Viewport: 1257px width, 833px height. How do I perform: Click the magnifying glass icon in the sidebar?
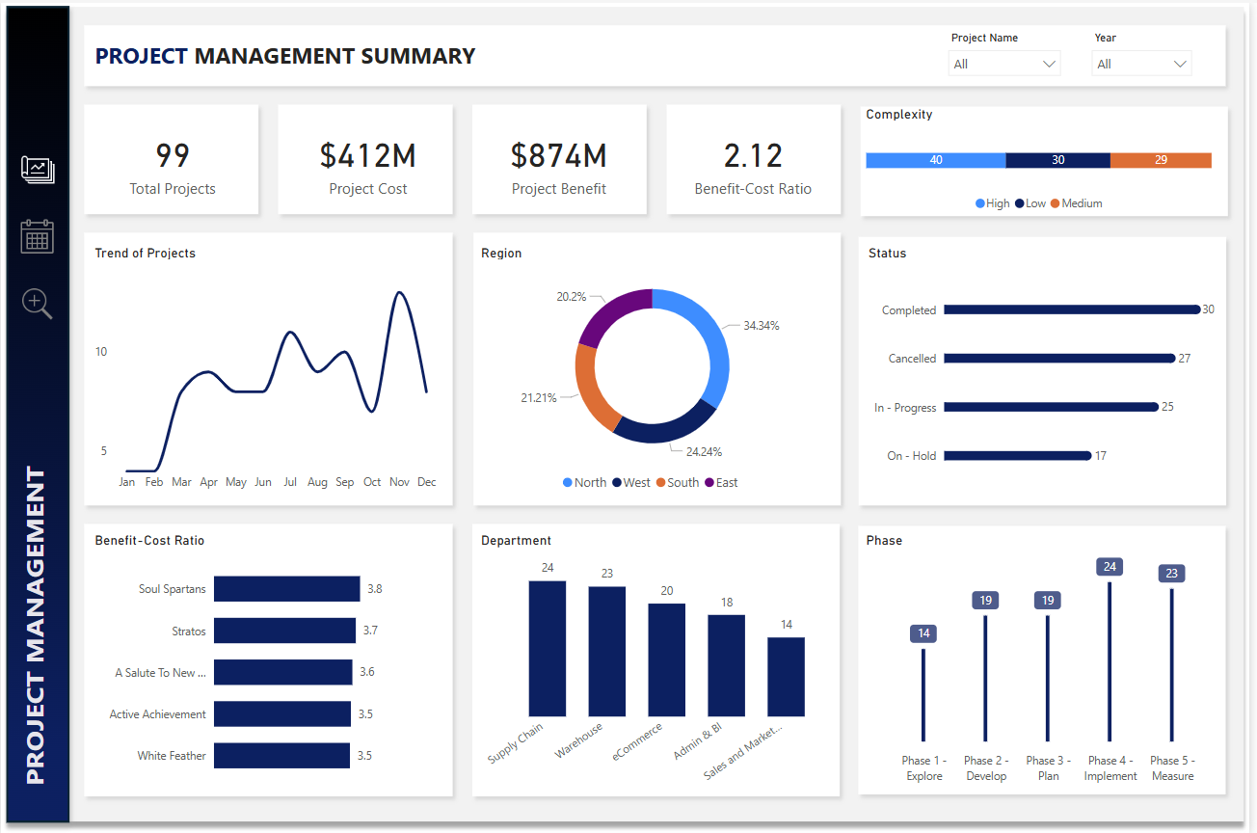[37, 304]
